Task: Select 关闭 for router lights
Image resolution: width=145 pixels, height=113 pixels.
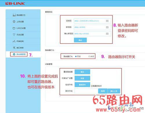Action: click(89, 57)
